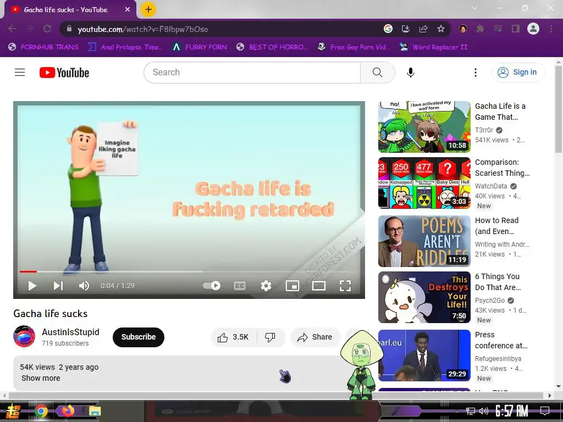
Task: Enter fullscreen on the video player
Action: tap(345, 286)
